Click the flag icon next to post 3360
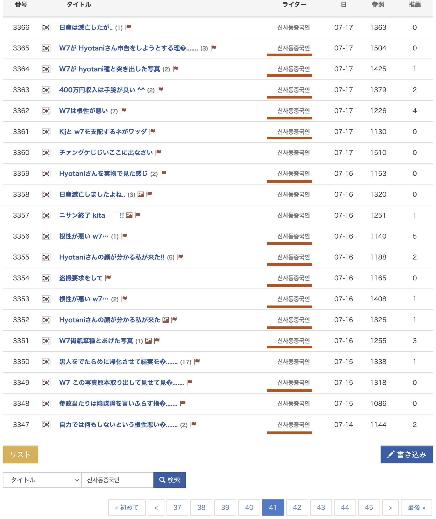Viewport: 436px width, 519px height. point(158,153)
